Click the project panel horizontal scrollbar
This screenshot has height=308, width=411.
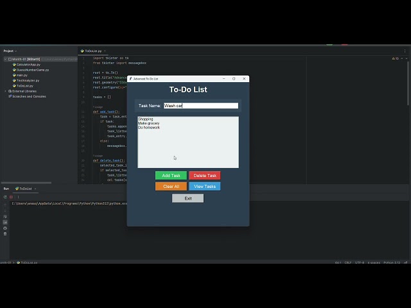(x=26, y=183)
